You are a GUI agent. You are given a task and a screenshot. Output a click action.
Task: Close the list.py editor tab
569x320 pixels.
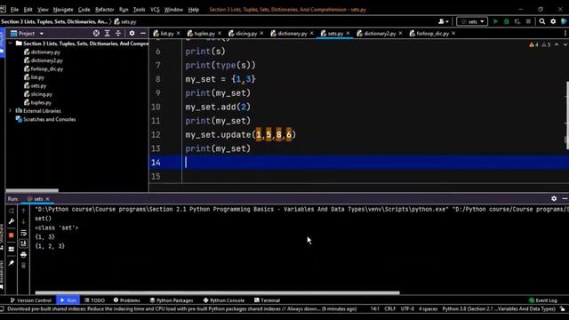[178, 34]
